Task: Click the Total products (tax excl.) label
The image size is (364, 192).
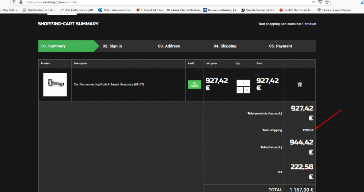Action: [x=265, y=113]
